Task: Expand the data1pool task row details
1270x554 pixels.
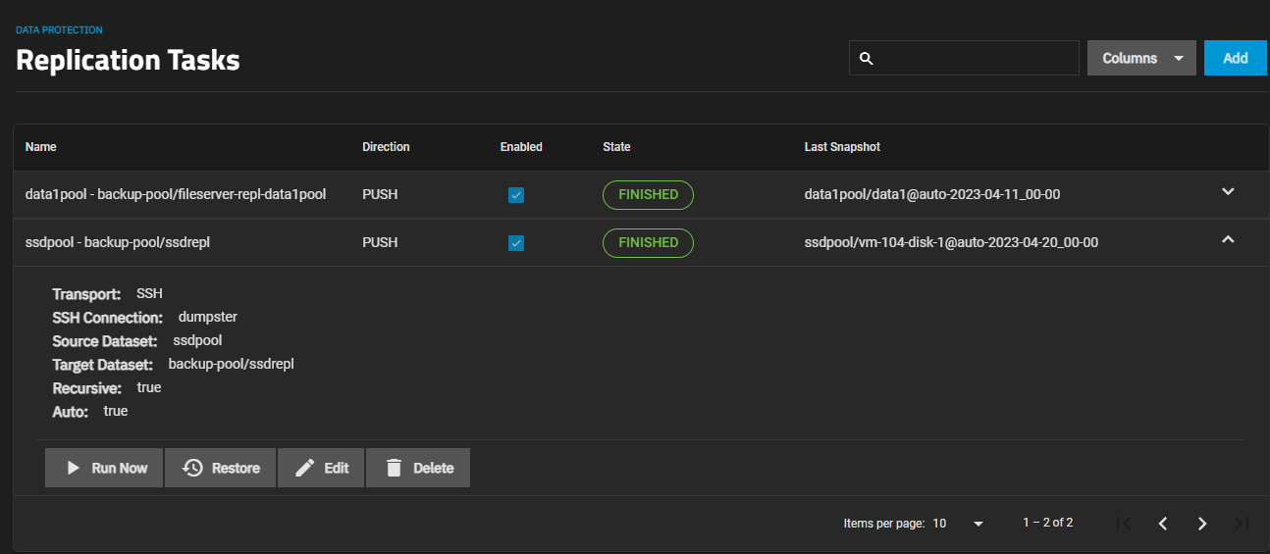Action: coord(1227,191)
